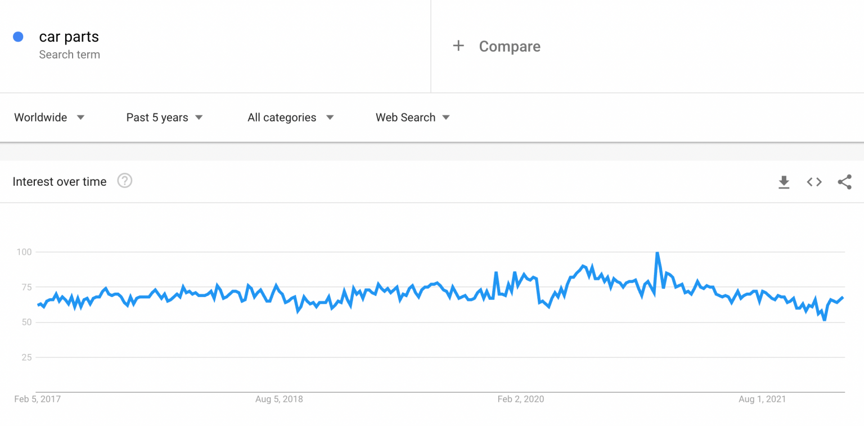864x426 pixels.
Task: Click the Feb 5, 2017 axis label
Action: pos(37,399)
